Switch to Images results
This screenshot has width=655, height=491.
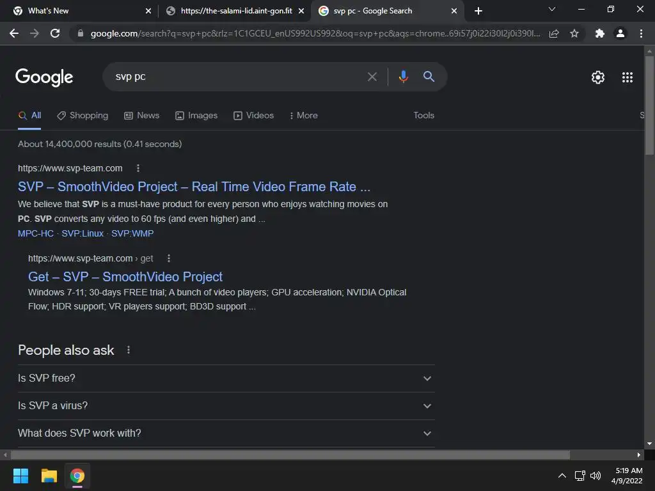coord(196,116)
